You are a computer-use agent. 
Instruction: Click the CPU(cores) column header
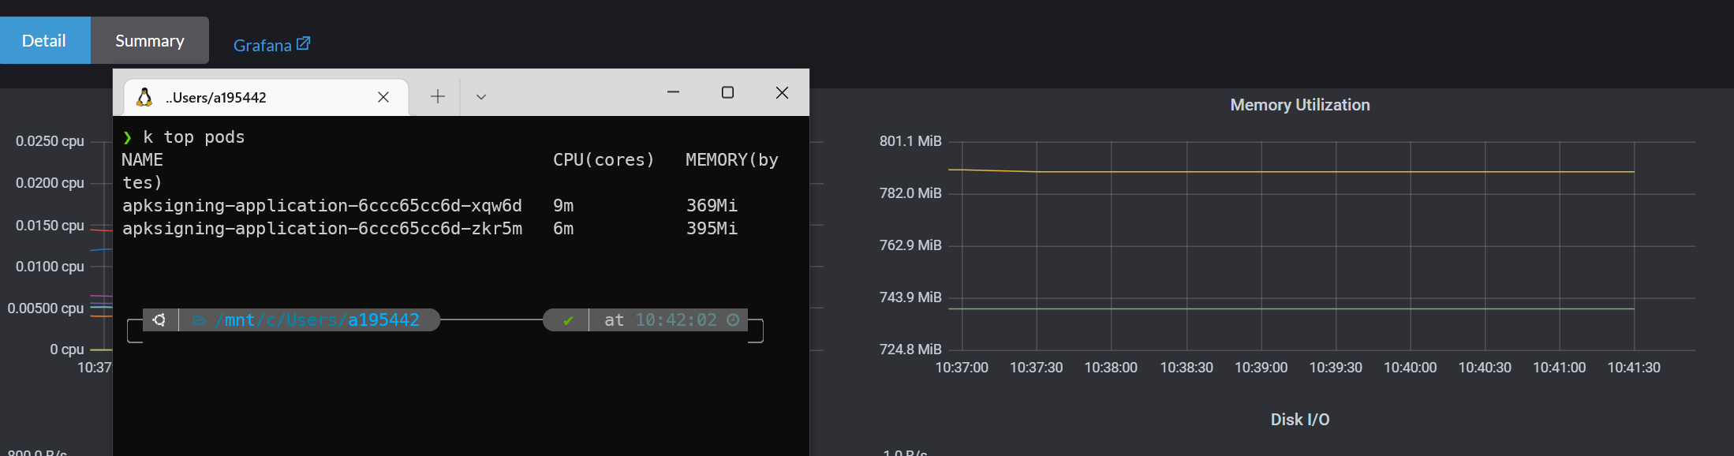[x=604, y=160]
